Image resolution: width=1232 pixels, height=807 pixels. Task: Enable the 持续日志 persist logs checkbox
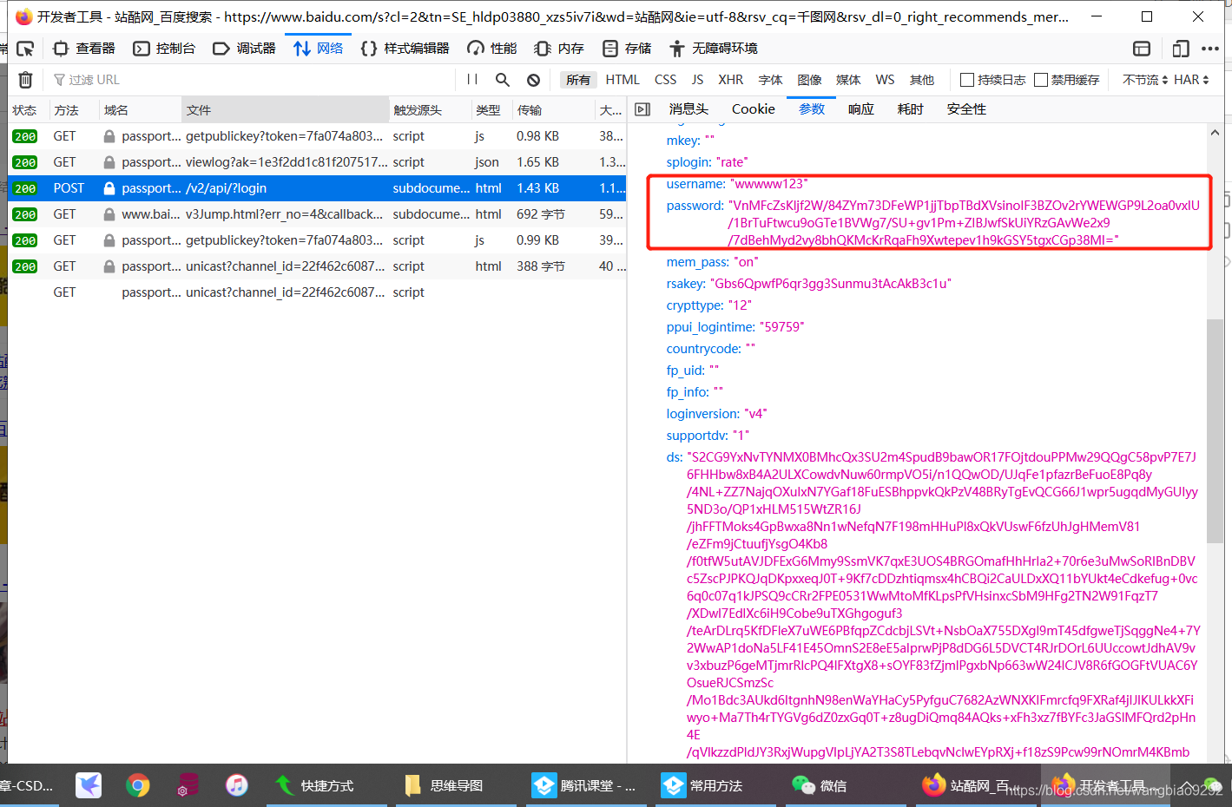(967, 80)
